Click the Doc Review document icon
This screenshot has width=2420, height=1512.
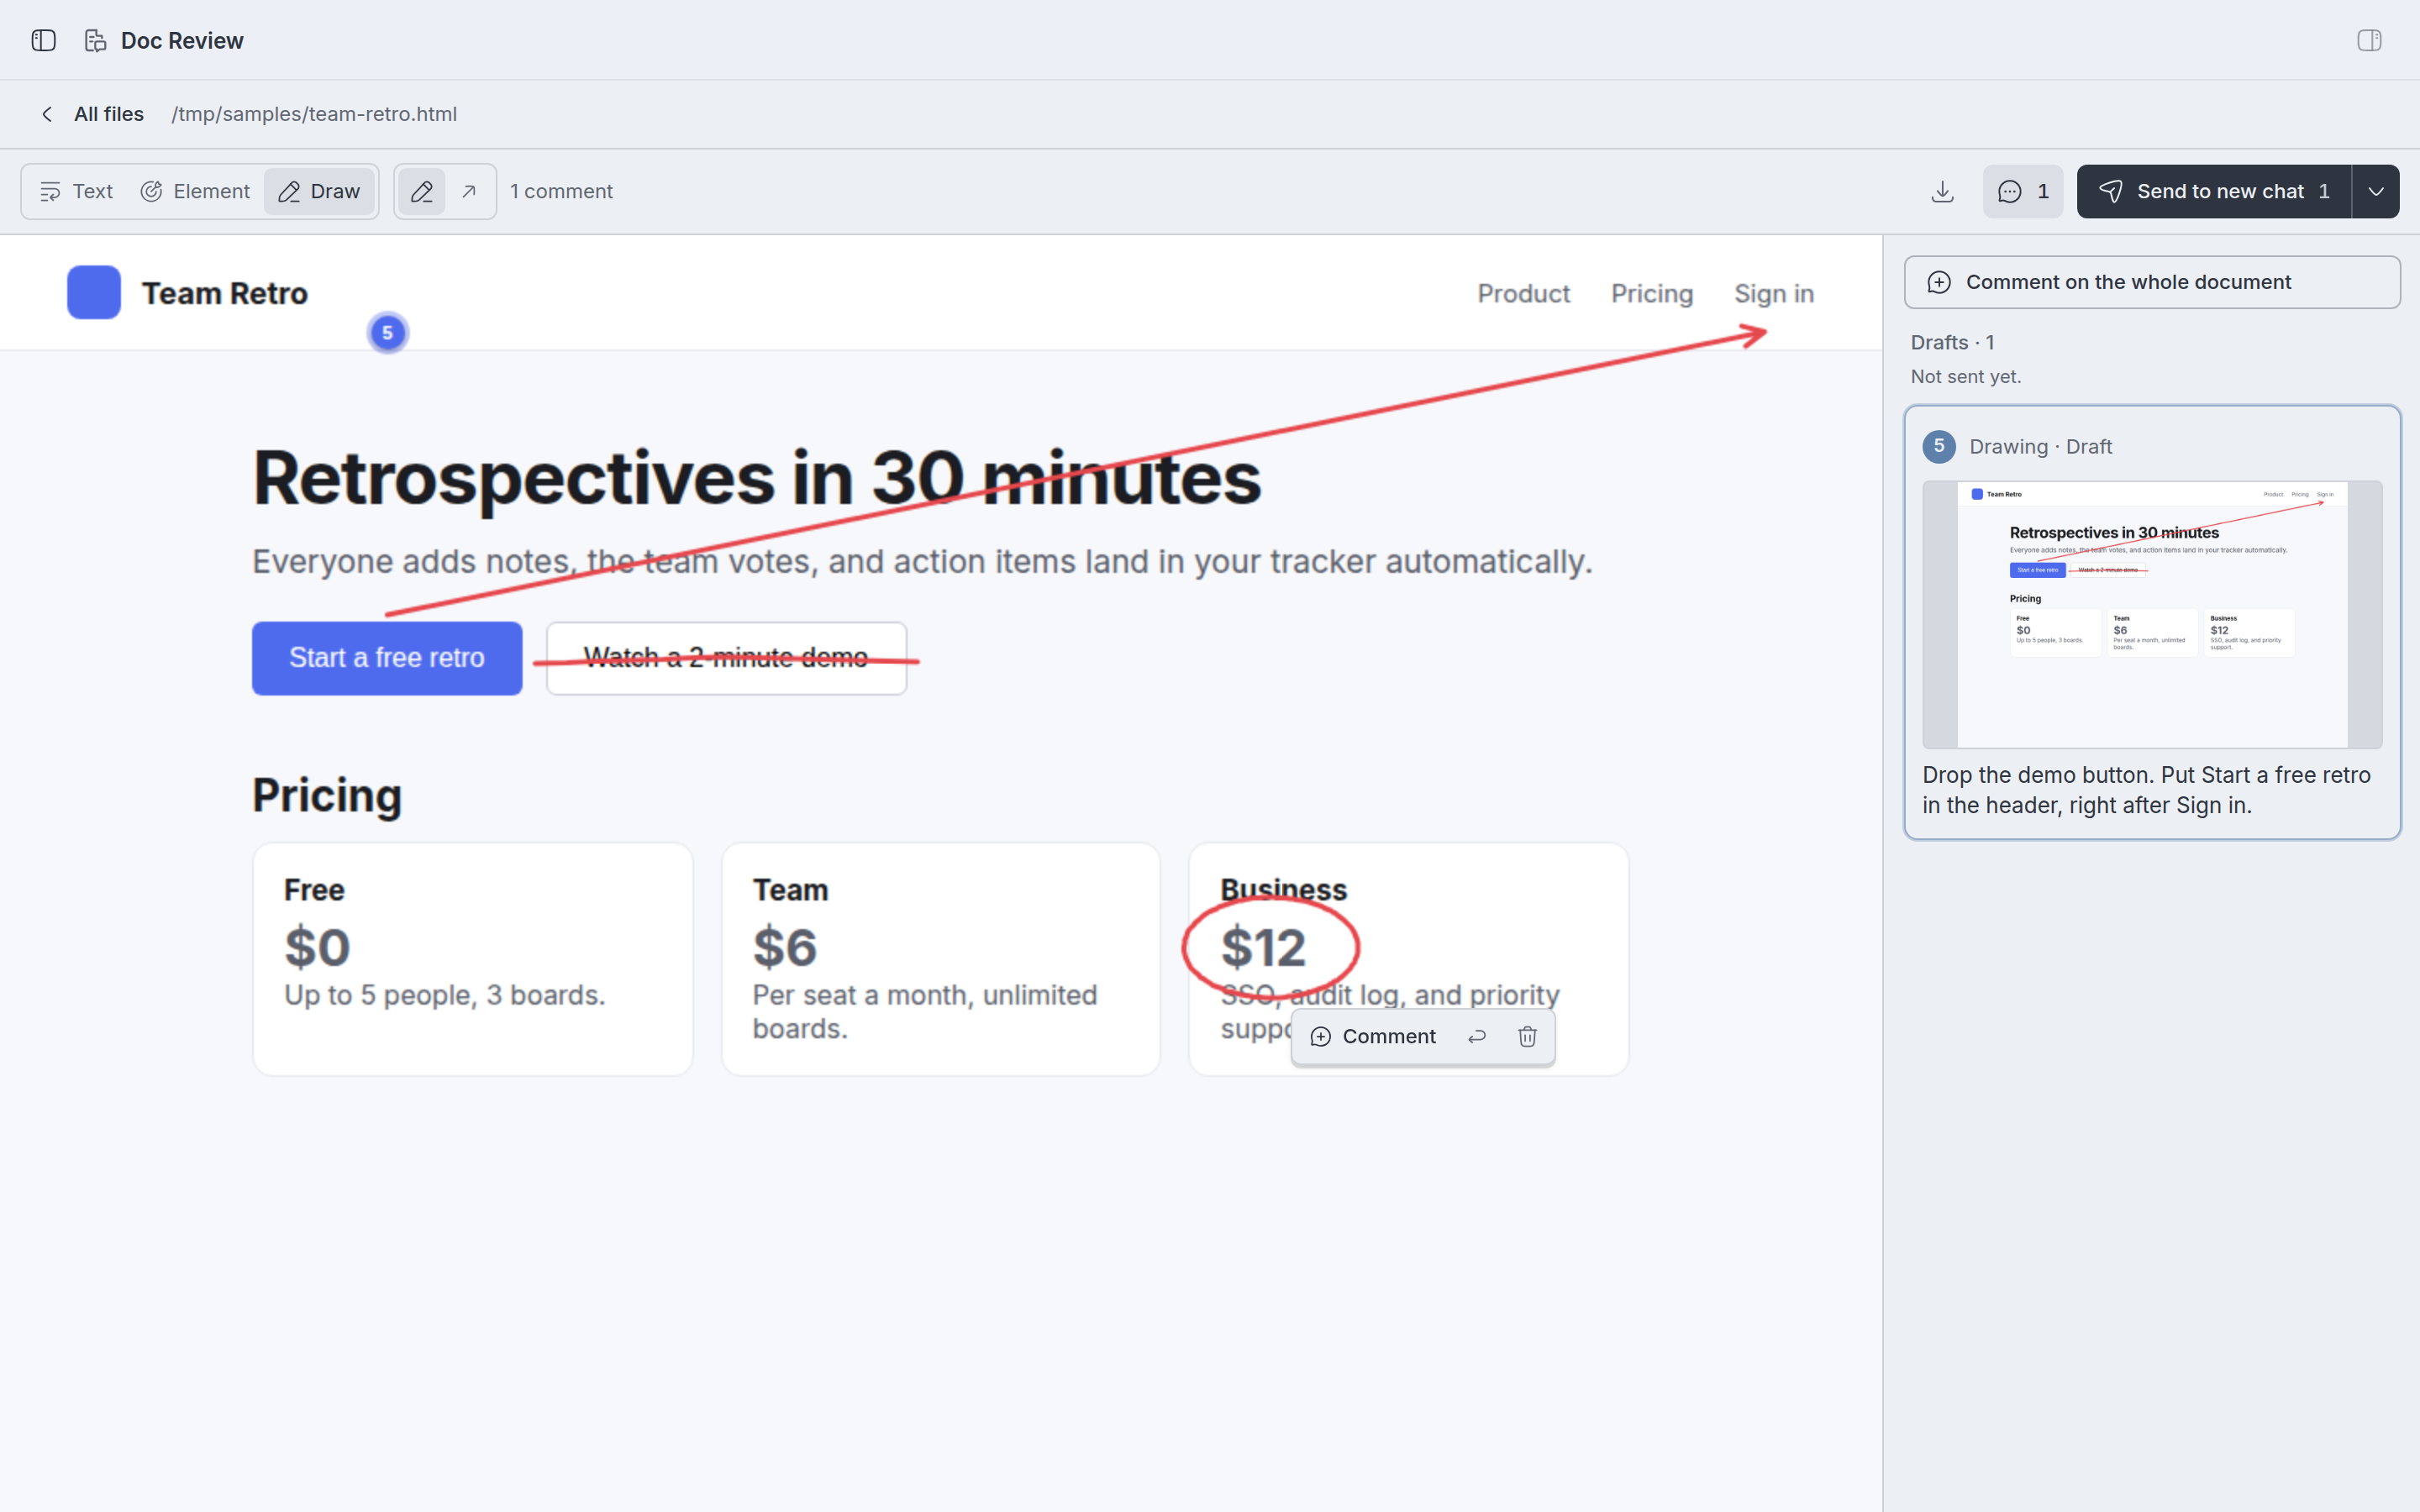point(95,40)
